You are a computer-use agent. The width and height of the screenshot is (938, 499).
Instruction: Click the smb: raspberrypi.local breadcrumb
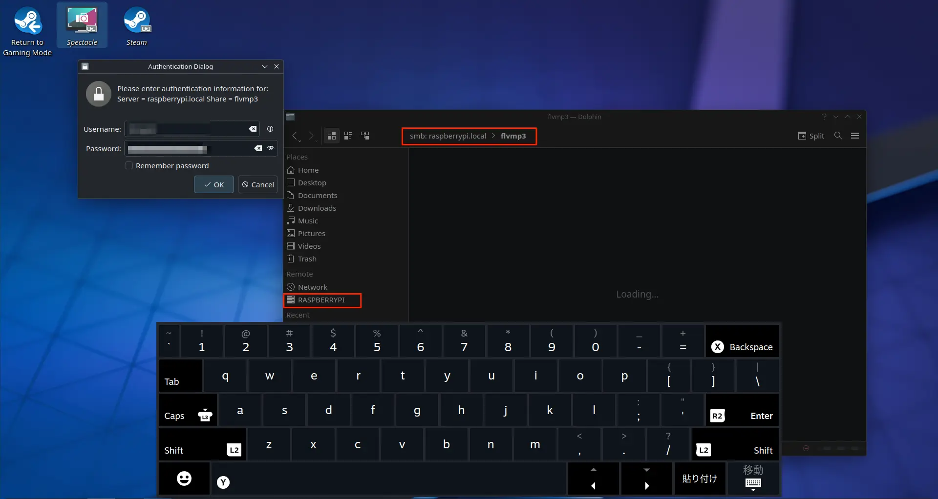pyautogui.click(x=448, y=136)
